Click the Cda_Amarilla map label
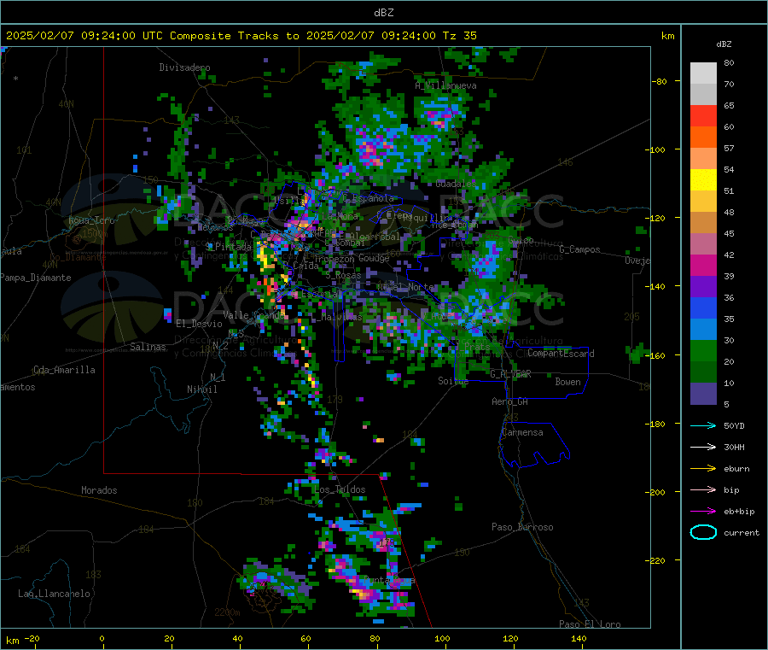Image resolution: width=768 pixels, height=650 pixels. pyautogui.click(x=64, y=370)
